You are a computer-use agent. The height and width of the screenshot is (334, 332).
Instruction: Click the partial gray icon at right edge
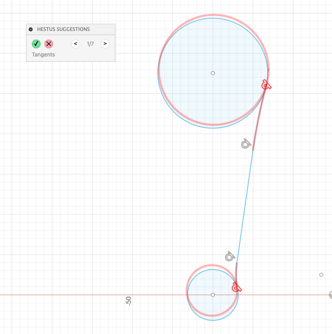tap(330, 295)
